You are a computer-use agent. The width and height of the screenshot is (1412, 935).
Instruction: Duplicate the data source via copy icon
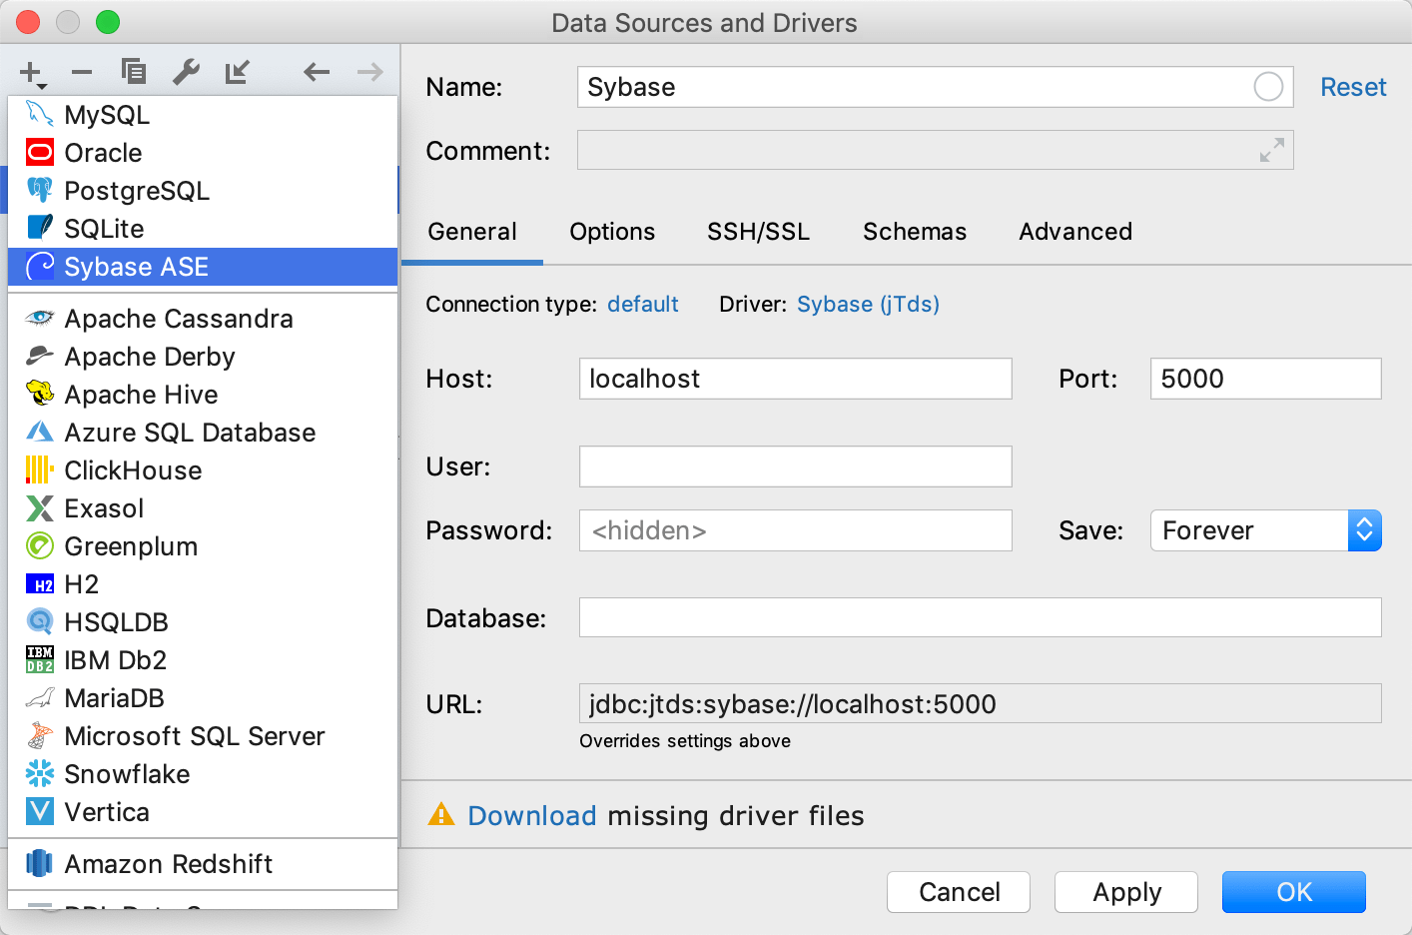coord(134,72)
